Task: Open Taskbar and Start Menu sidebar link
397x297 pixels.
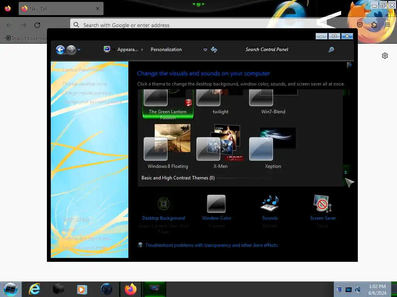Action: (86, 238)
